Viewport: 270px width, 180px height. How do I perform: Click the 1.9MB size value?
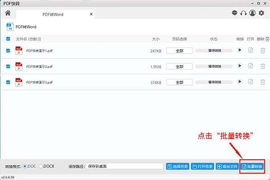[x=156, y=67]
